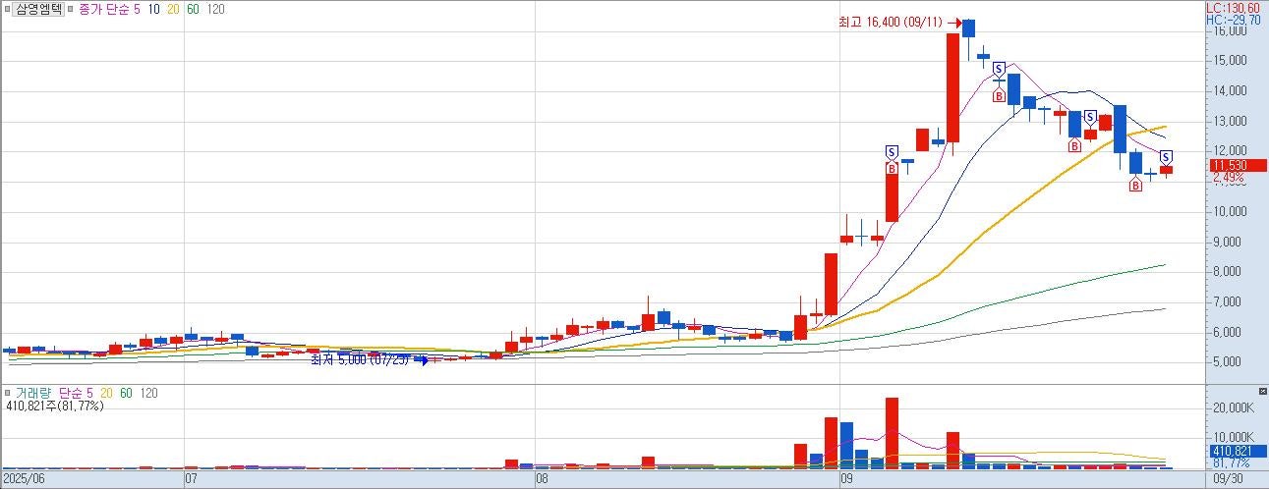Click the red 11,530 current price tag
The width and height of the screenshot is (1269, 489).
click(x=1234, y=166)
